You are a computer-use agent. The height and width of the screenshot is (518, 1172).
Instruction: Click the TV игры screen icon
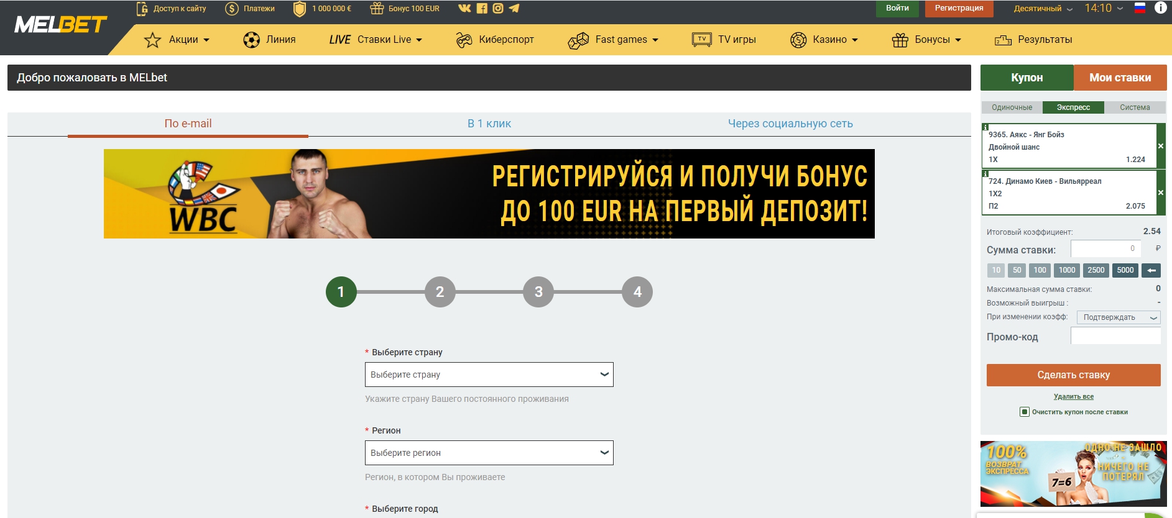(x=702, y=40)
